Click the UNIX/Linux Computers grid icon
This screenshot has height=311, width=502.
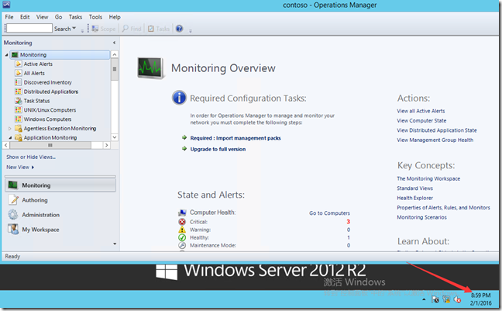(x=19, y=109)
